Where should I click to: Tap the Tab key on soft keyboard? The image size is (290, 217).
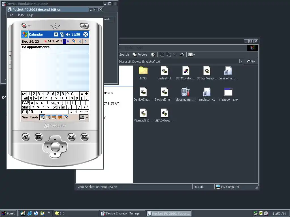pos(25,98)
